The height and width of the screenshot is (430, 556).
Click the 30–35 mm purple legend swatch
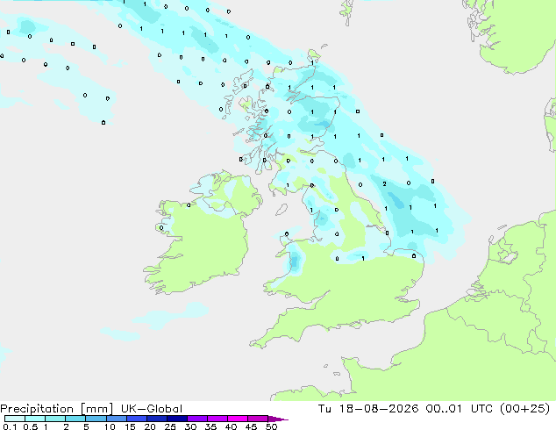click(196, 419)
